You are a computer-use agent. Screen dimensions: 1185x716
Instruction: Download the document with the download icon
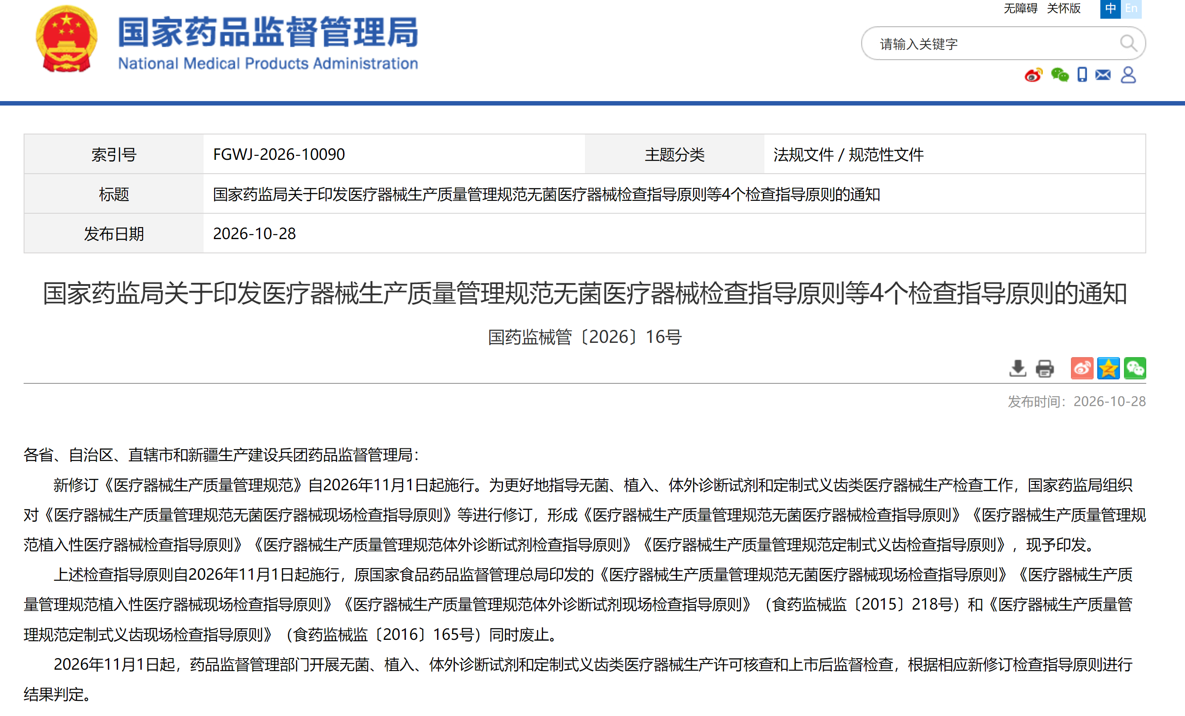click(1017, 369)
